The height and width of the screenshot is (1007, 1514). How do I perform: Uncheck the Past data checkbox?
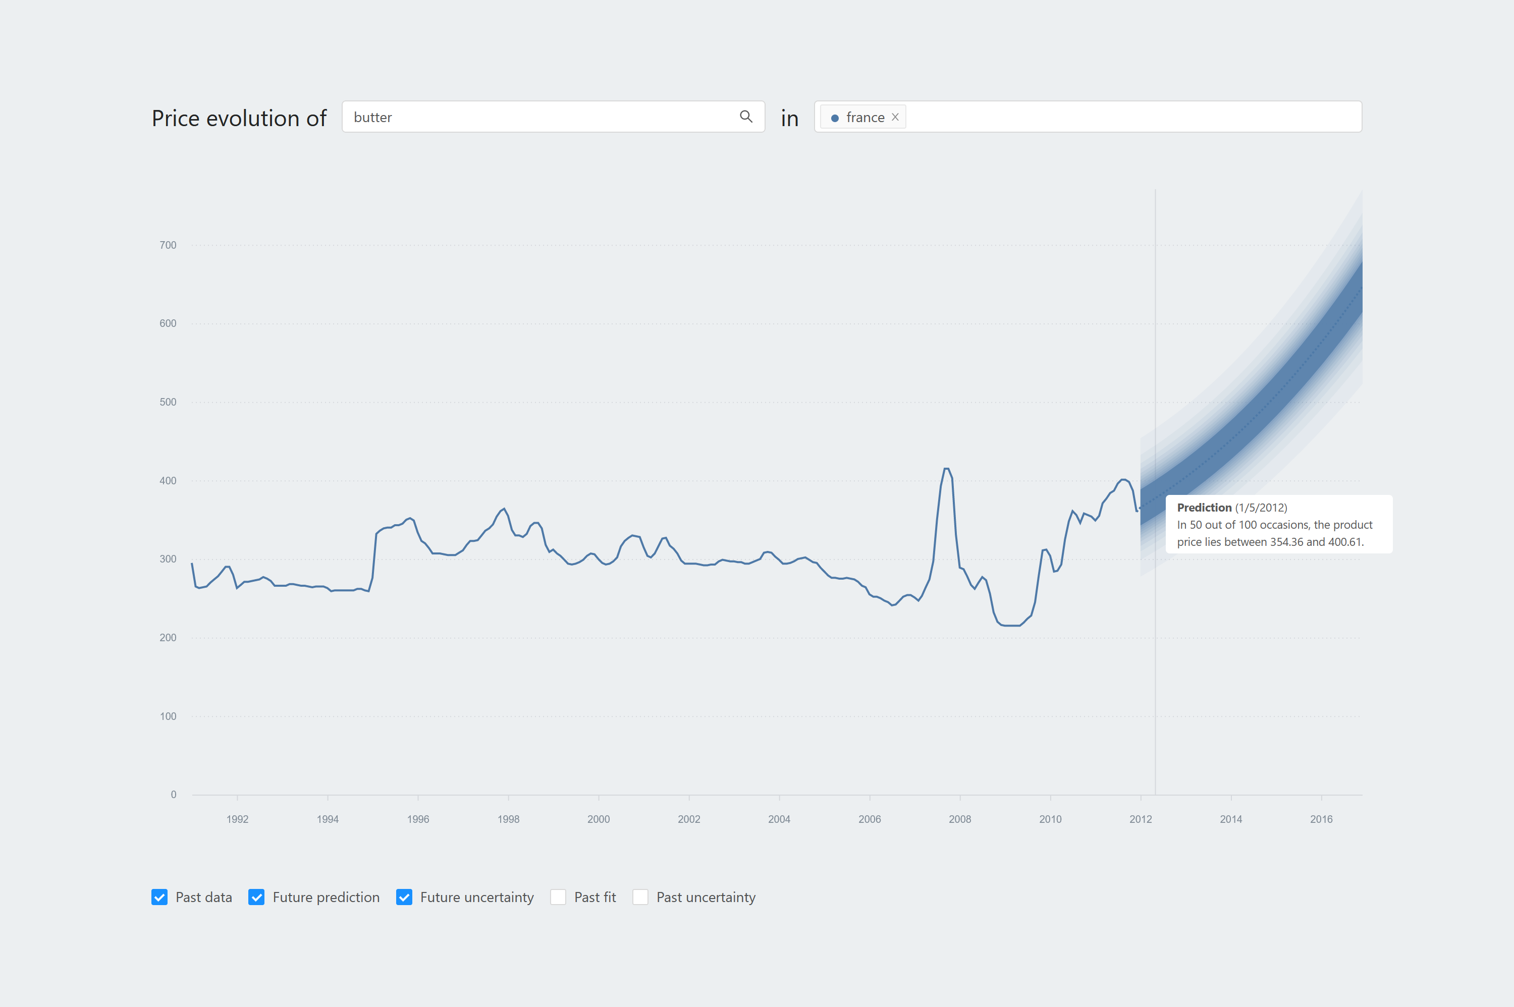159,897
